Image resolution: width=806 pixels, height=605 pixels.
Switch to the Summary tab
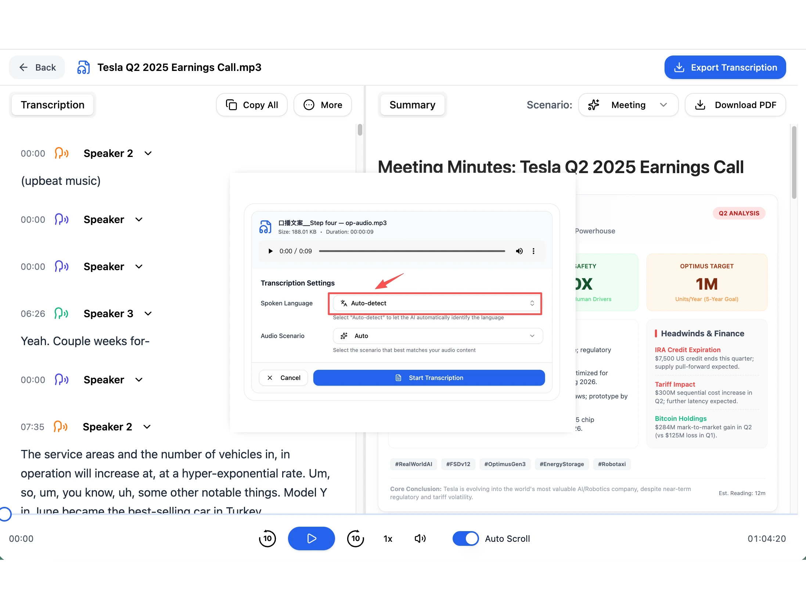click(x=412, y=105)
